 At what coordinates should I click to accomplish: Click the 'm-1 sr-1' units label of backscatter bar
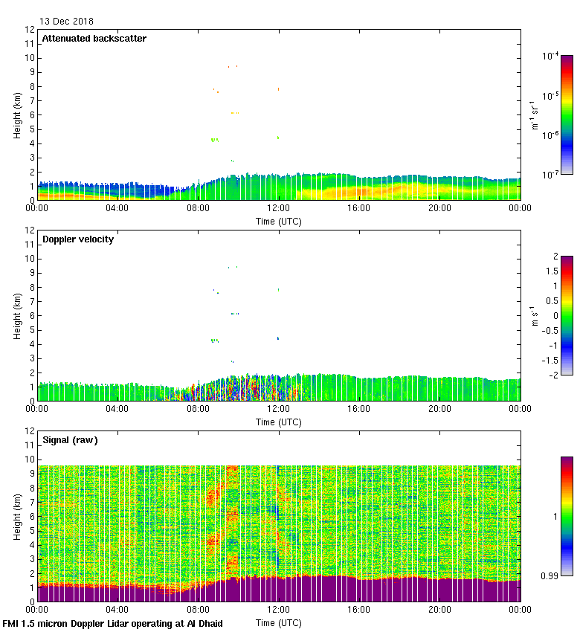[x=535, y=115]
